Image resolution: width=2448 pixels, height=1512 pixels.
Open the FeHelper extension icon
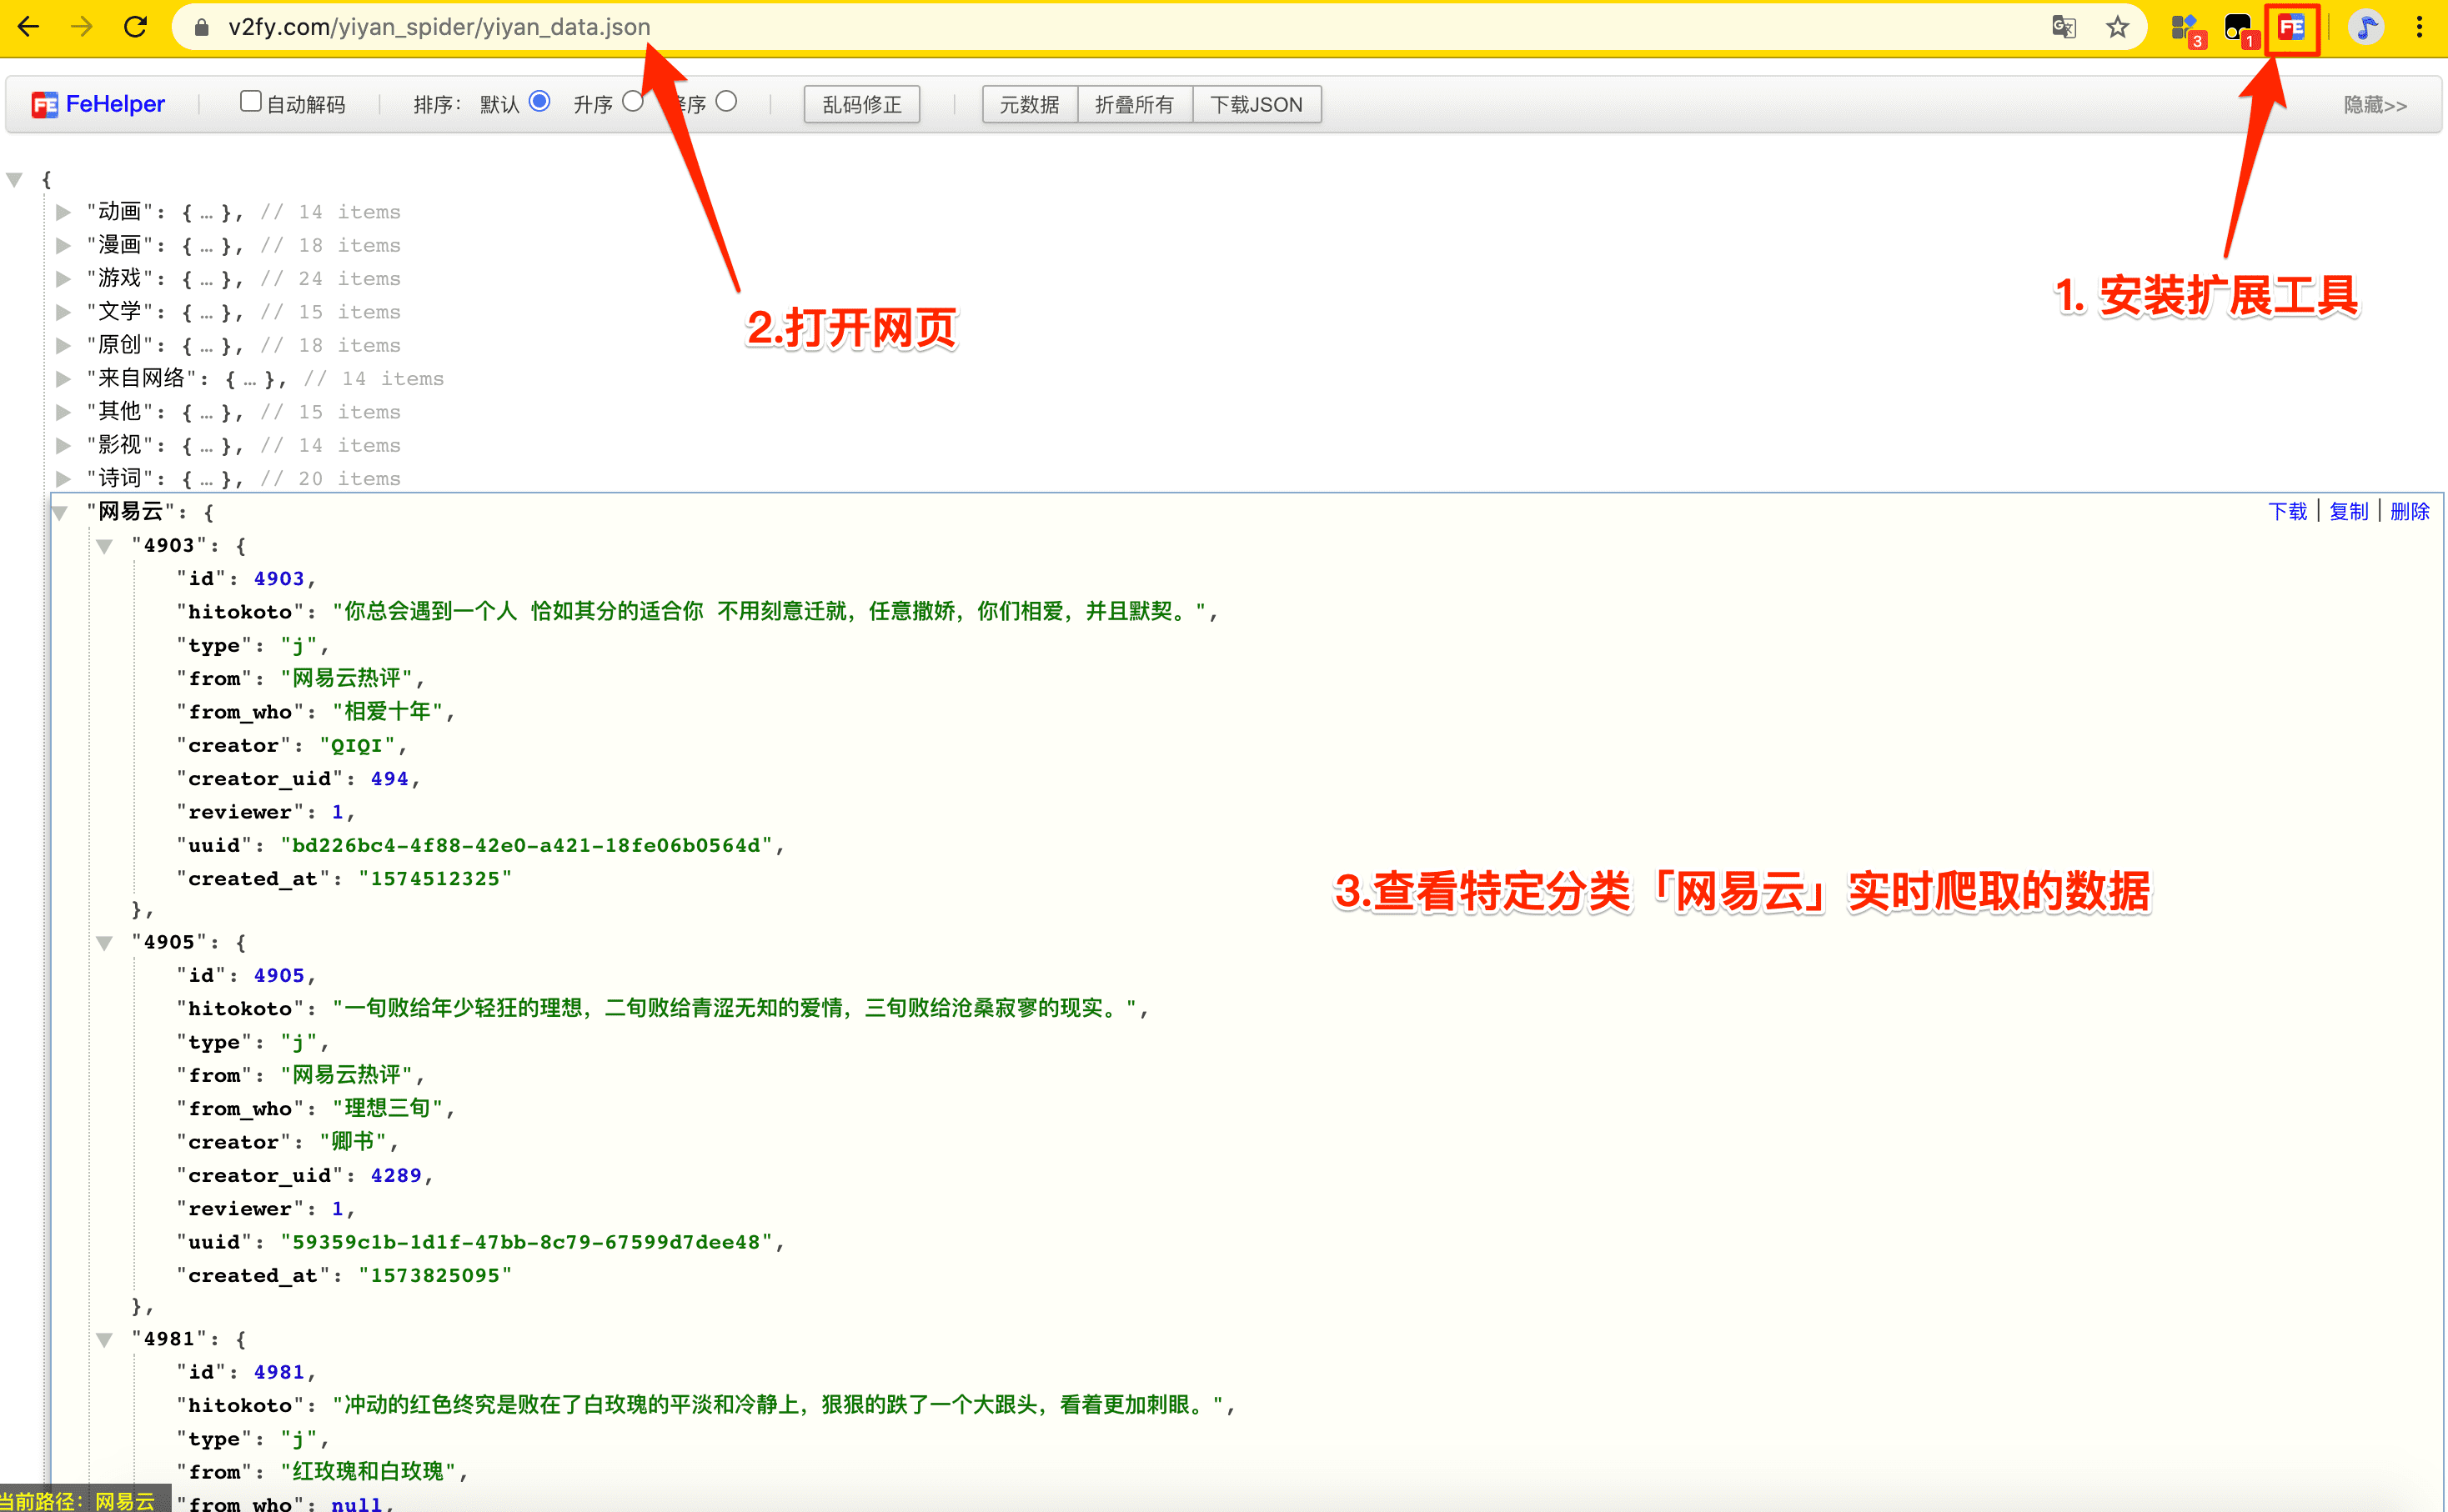[x=2291, y=28]
